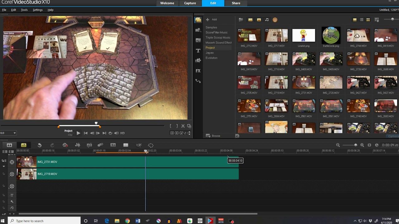Image resolution: width=399 pixels, height=224 pixels.
Task: Open the Time remapping speed tool
Action: [139, 145]
